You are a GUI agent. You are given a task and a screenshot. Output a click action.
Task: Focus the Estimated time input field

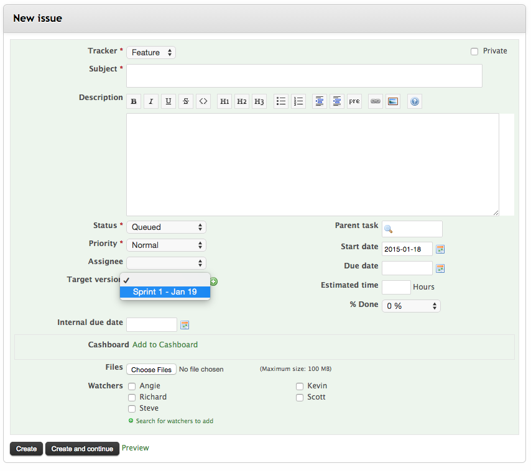pyautogui.click(x=396, y=287)
